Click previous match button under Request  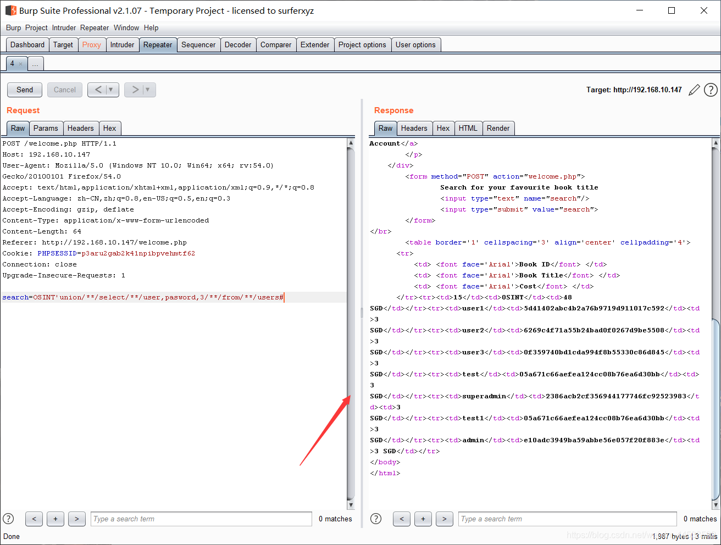click(34, 519)
